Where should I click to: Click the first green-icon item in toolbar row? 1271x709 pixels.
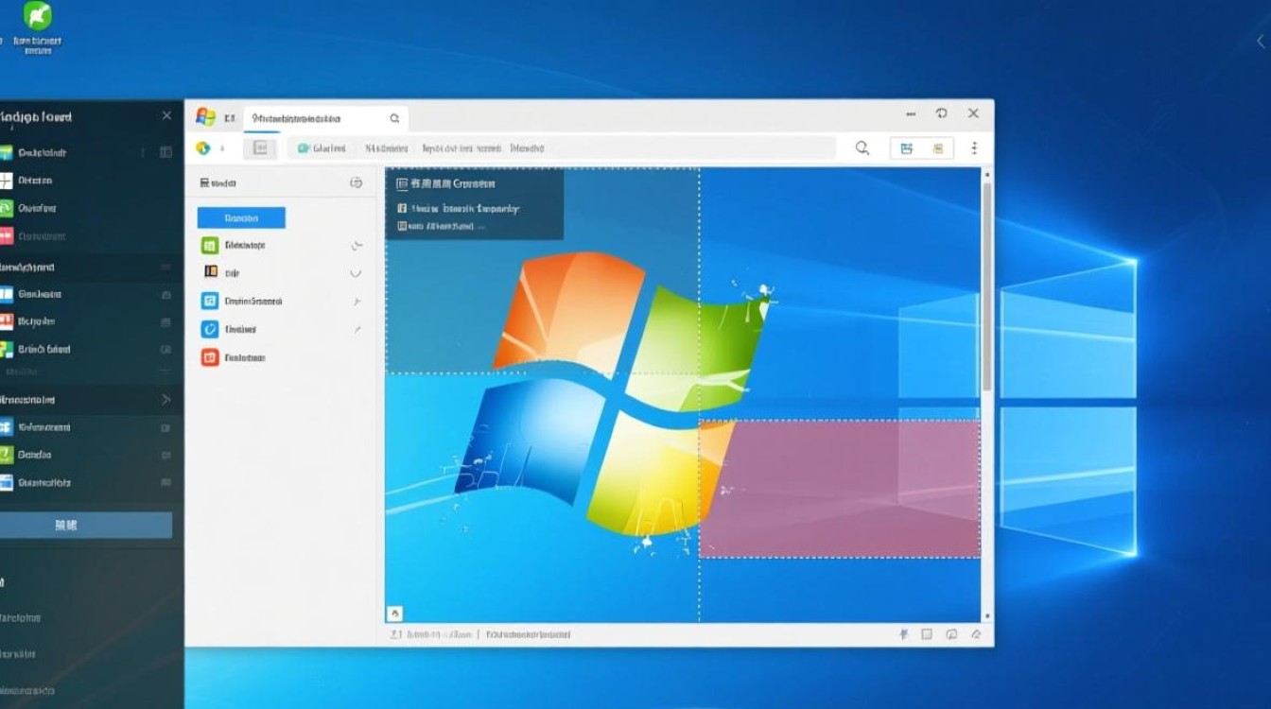[x=322, y=148]
